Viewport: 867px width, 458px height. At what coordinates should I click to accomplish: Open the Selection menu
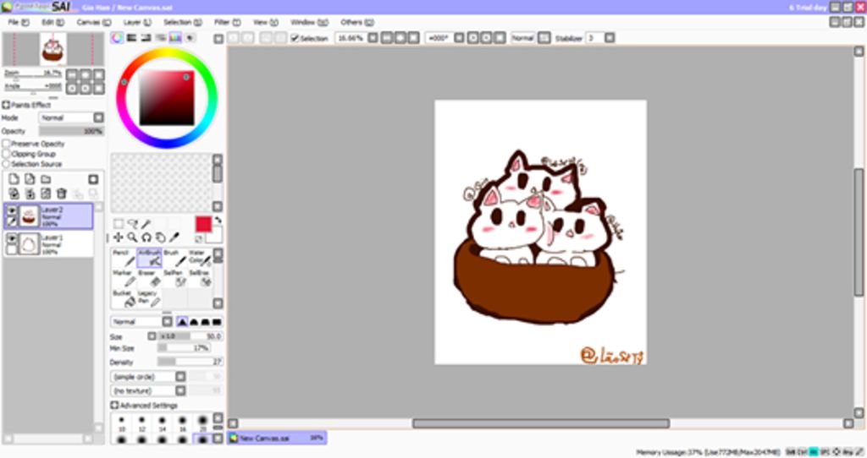click(183, 22)
